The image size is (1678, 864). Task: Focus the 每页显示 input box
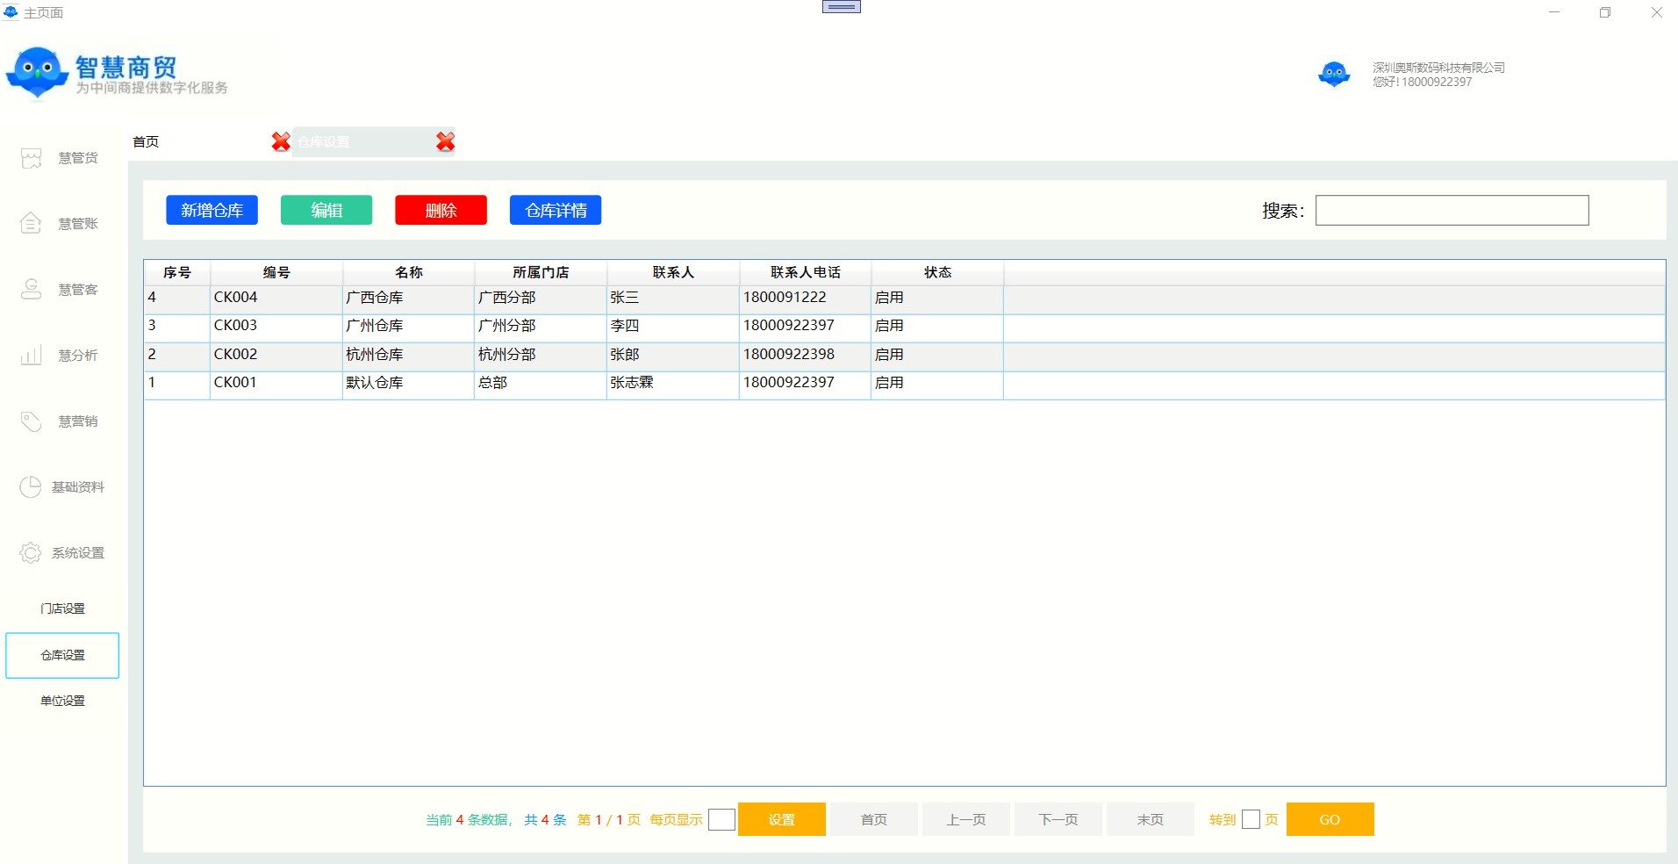[x=721, y=819]
